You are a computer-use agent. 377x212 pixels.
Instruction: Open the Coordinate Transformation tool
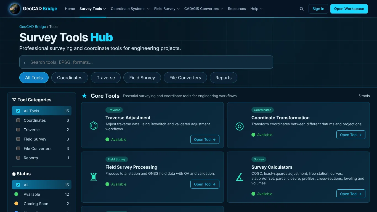[351, 135]
